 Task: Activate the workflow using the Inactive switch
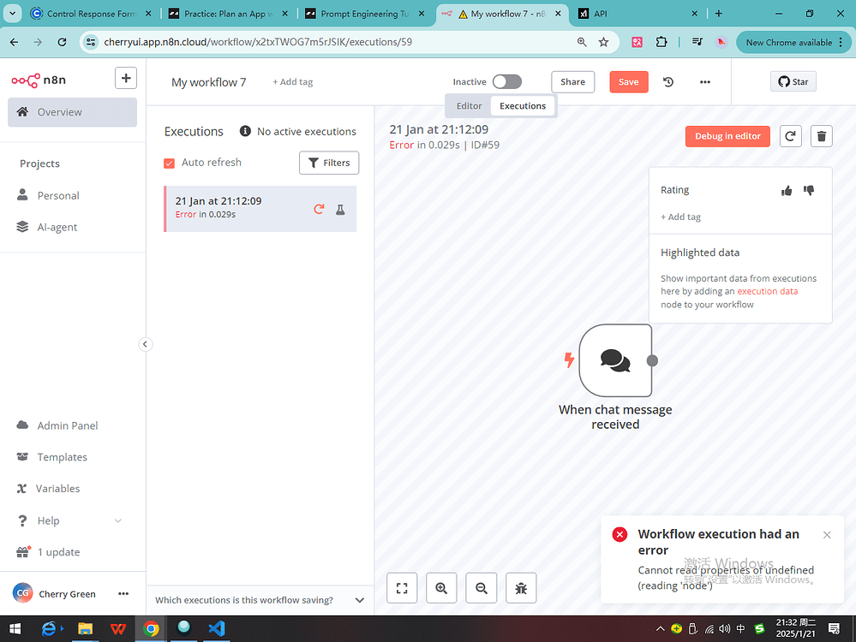(x=506, y=81)
